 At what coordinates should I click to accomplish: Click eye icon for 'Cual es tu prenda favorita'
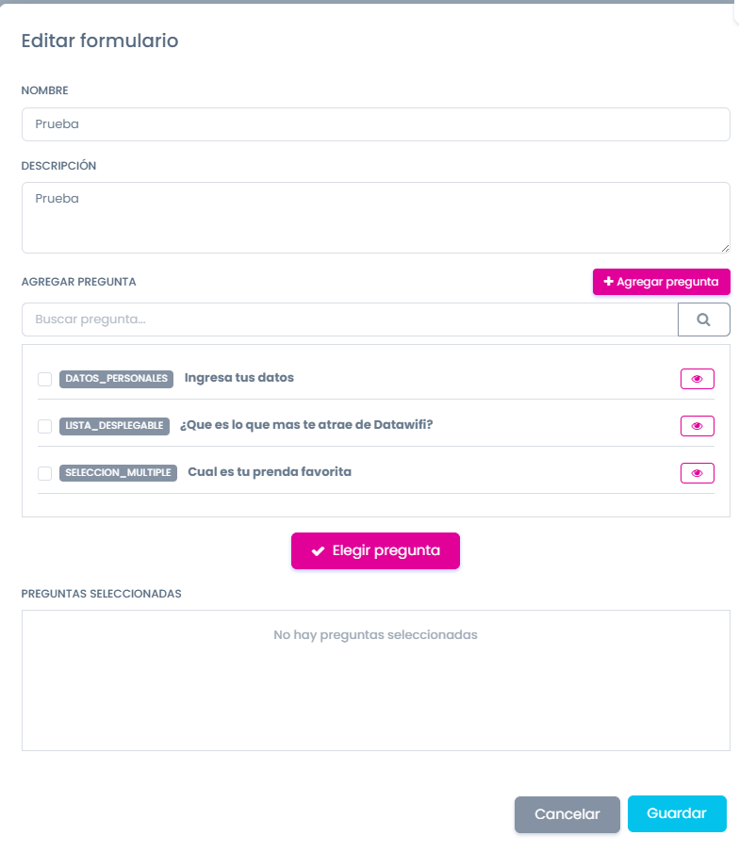[x=698, y=473]
